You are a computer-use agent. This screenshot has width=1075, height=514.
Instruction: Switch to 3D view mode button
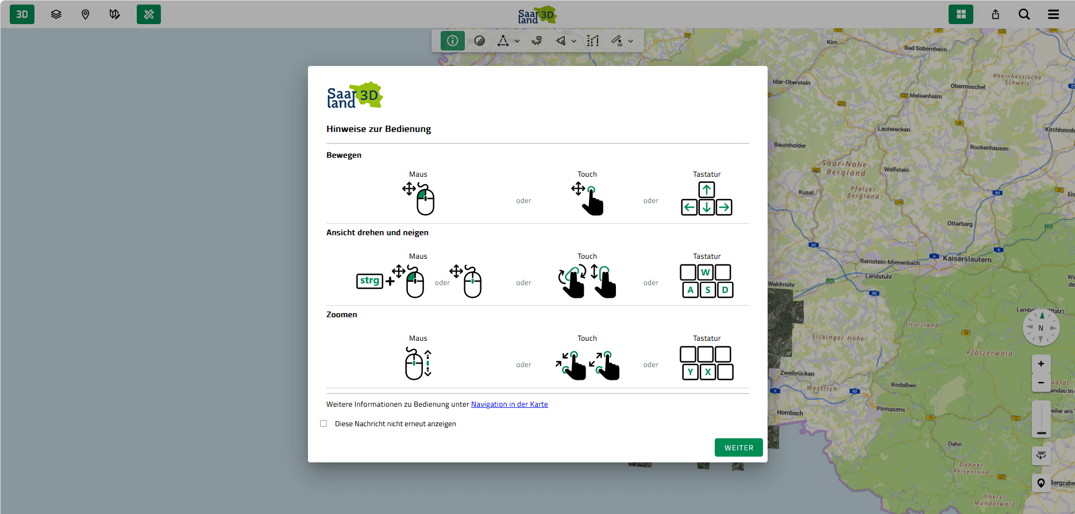(x=22, y=14)
